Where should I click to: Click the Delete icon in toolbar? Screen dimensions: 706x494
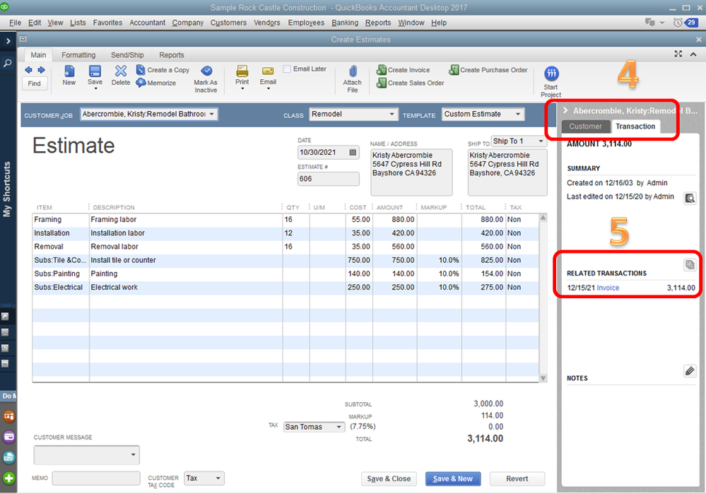[121, 71]
